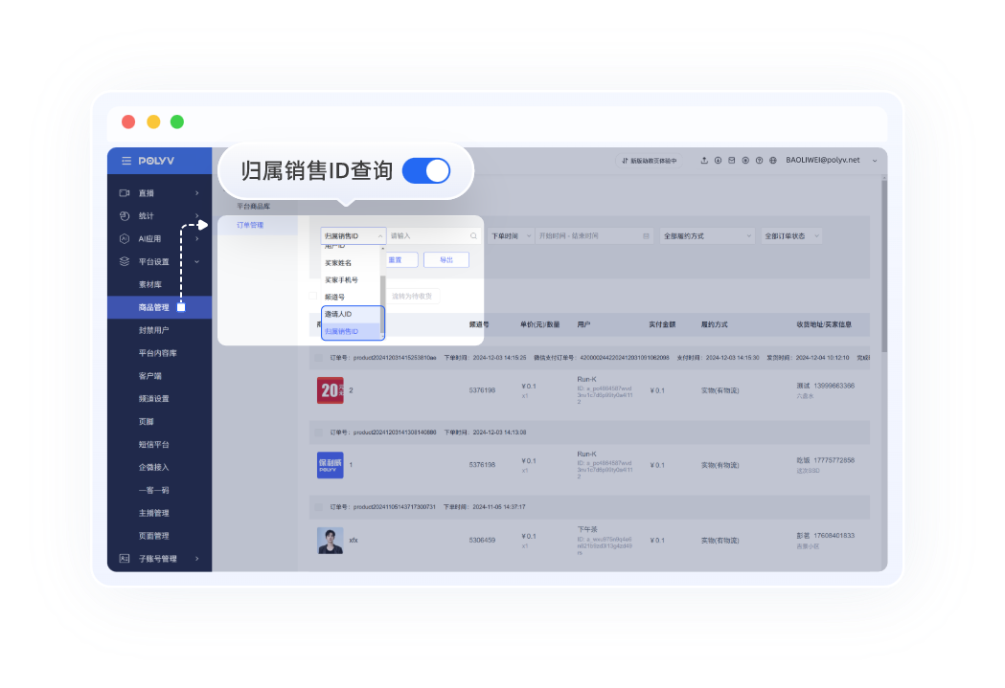The height and width of the screenshot is (688, 1005).
Task: Open the 全部订单状态 dropdown
Action: click(x=797, y=235)
